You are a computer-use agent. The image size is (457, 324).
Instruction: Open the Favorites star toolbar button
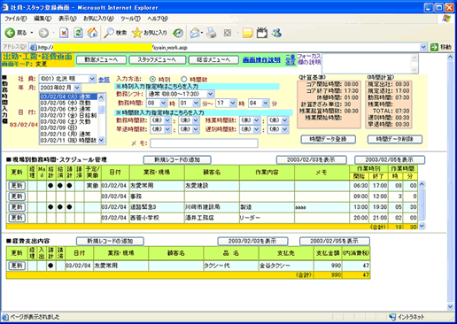click(150, 33)
